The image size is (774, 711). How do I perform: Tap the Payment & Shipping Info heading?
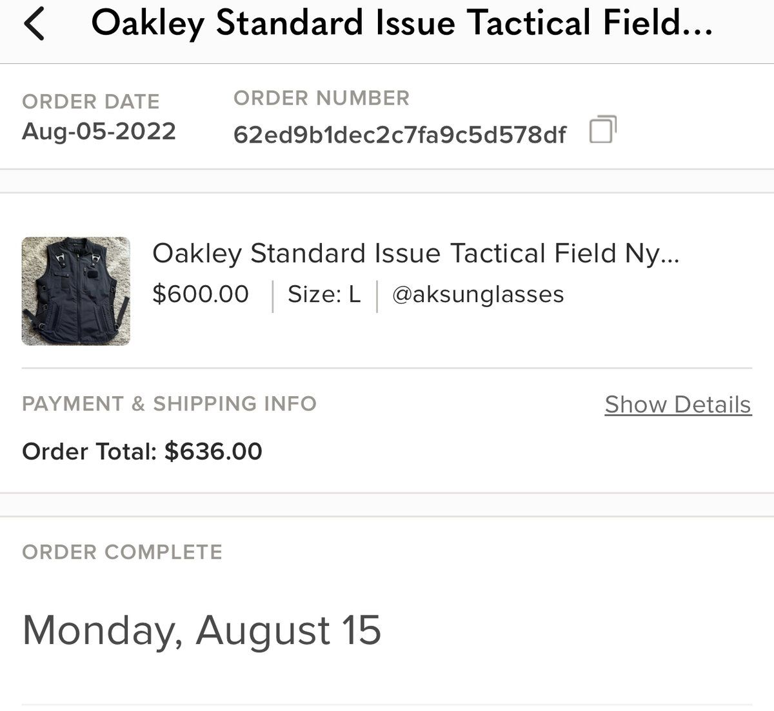[169, 404]
